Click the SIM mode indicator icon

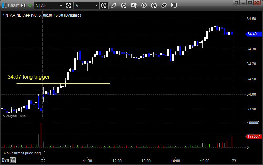24,6
